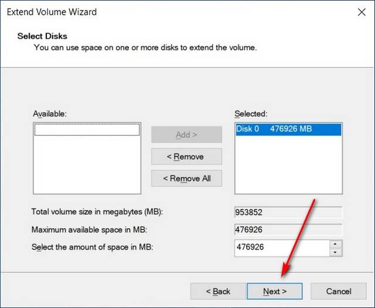Click the Extend Volume Wizard title bar
375x308 pixels.
[176, 12]
